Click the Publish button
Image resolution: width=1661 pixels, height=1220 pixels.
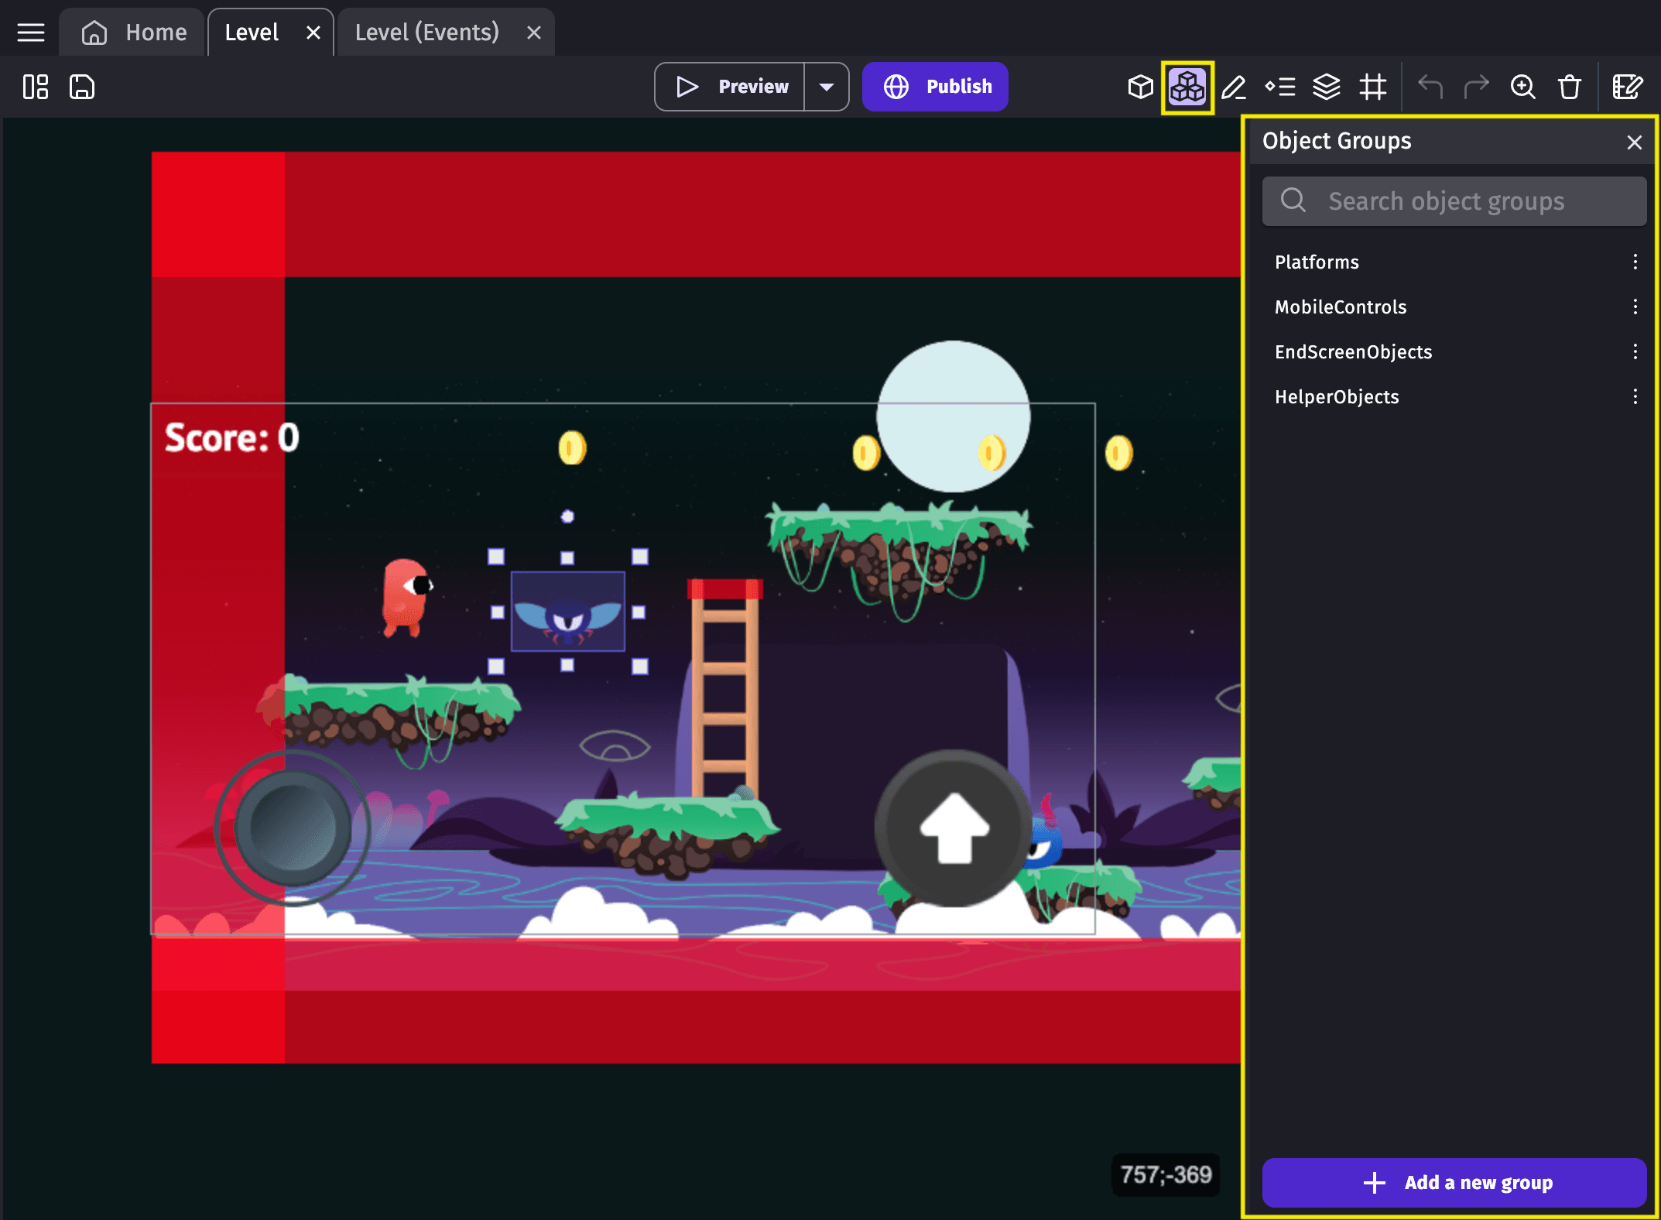click(935, 87)
